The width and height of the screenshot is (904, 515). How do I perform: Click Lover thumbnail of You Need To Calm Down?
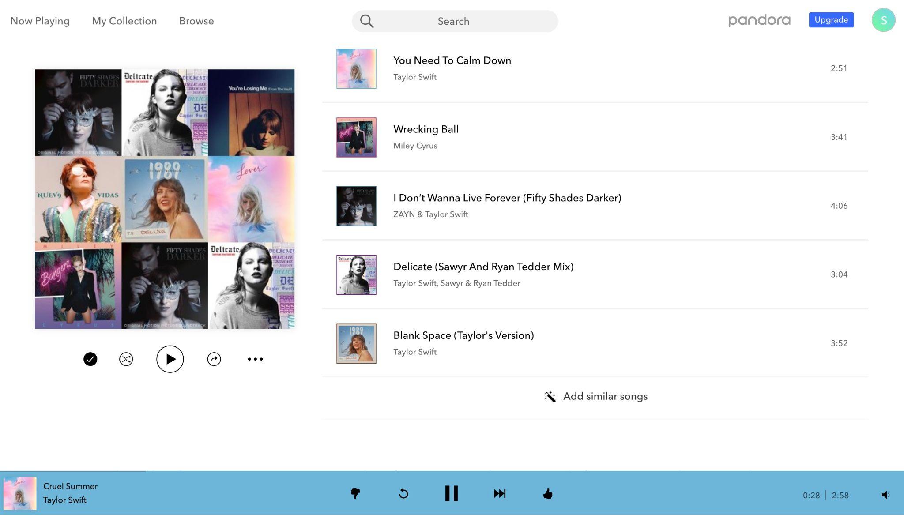coord(356,68)
